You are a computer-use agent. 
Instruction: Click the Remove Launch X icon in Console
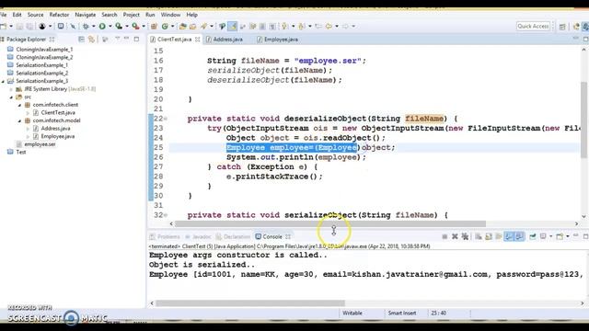[x=455, y=236]
